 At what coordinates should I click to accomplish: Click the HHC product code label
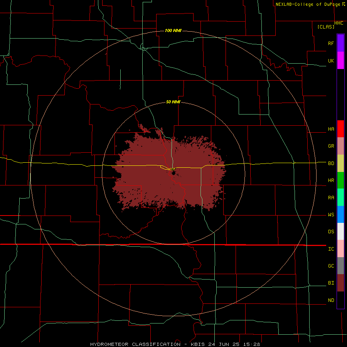click(x=339, y=23)
